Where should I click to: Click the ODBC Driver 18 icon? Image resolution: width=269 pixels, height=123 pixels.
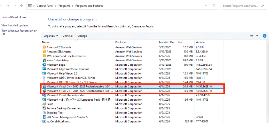(44, 78)
